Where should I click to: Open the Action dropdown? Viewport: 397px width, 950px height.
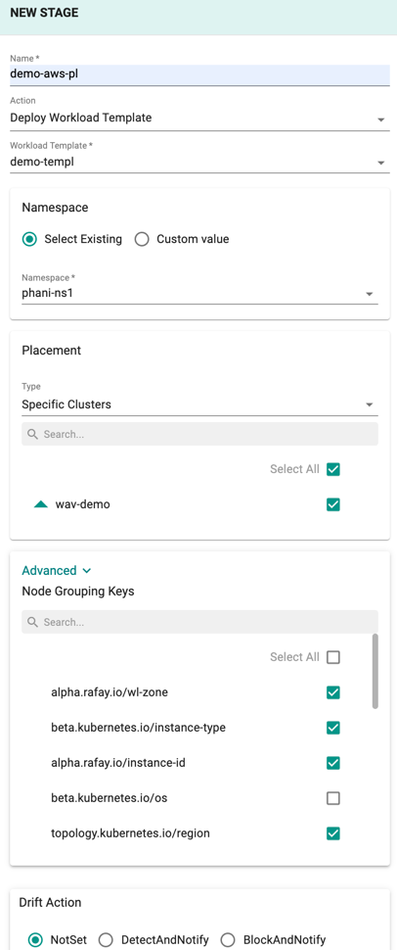(x=199, y=119)
